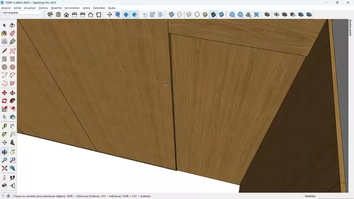The height and width of the screenshot is (199, 354).
Task: Click the status bar info icon
Action: 8,196
